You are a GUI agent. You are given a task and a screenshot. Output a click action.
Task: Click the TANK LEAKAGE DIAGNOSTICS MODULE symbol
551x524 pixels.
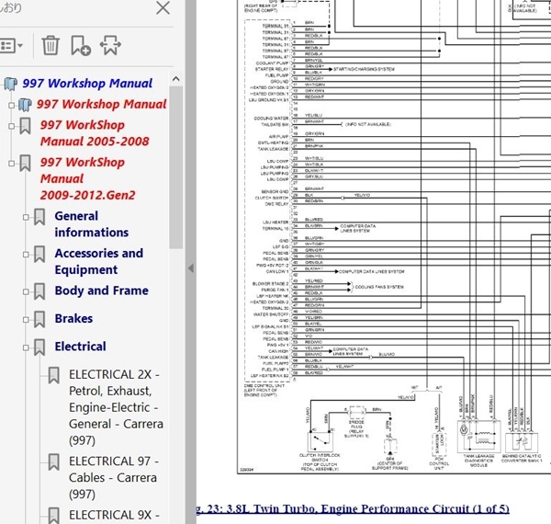pos(478,436)
